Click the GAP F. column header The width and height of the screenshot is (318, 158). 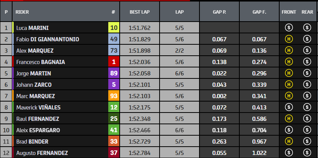259,12
